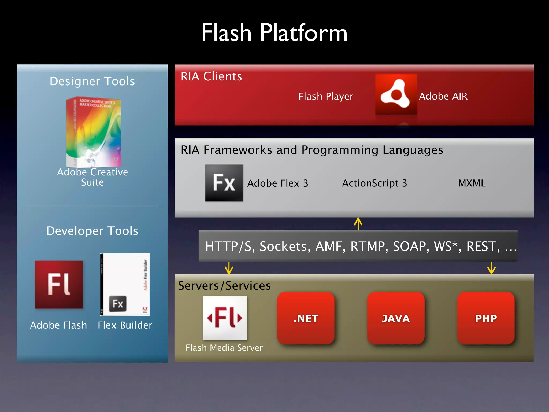This screenshot has height=412, width=549.
Task: Select the Designer Tools heading
Action: point(92,81)
